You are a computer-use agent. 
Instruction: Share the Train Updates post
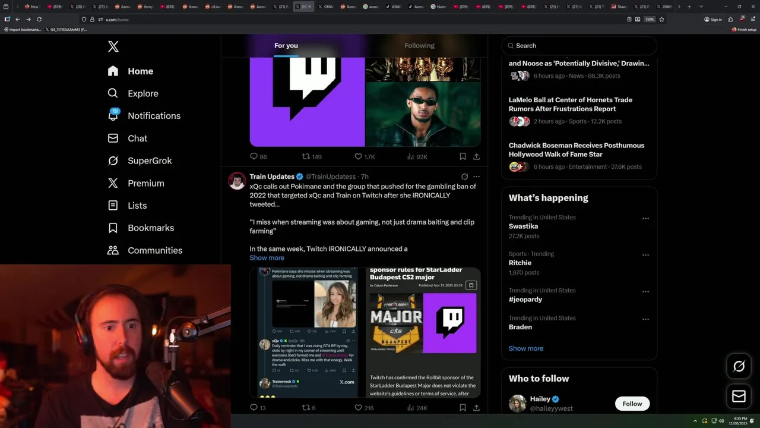tap(476, 408)
